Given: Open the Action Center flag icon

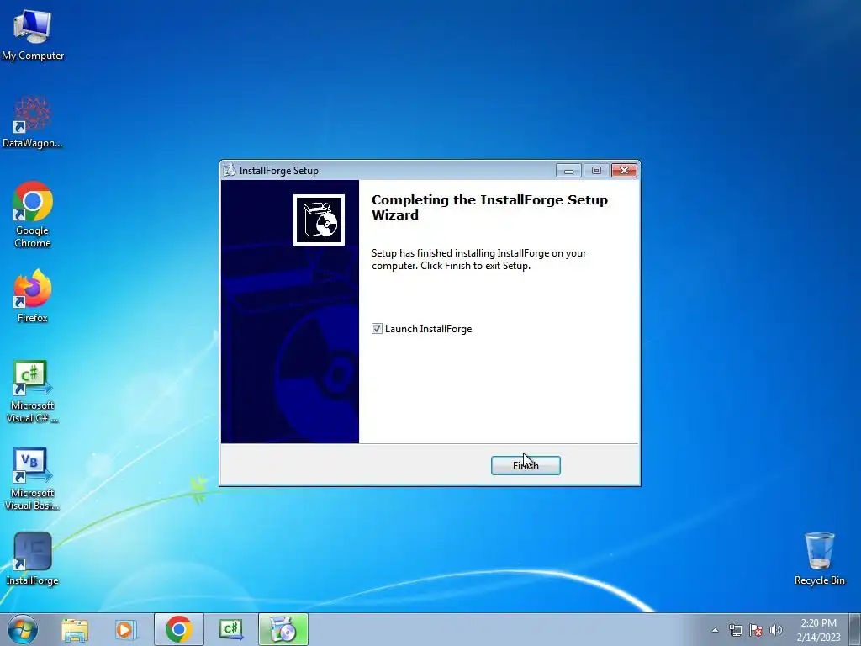Looking at the screenshot, I should point(756,630).
